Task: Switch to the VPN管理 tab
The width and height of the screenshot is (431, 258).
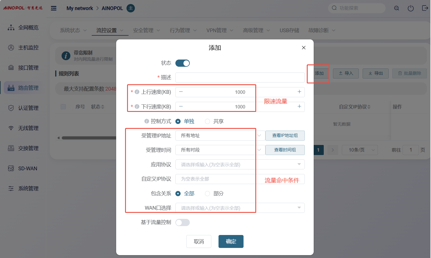Action: (x=219, y=30)
